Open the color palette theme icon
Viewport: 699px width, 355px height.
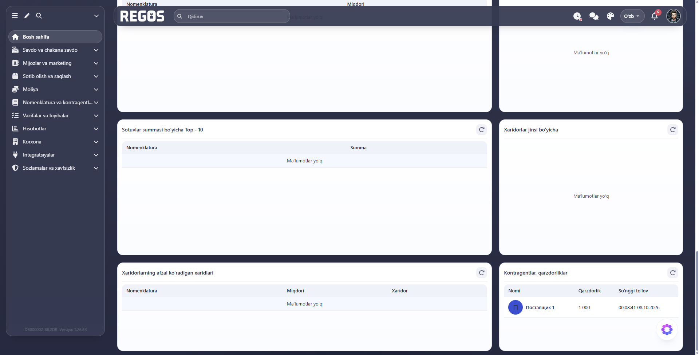[611, 16]
